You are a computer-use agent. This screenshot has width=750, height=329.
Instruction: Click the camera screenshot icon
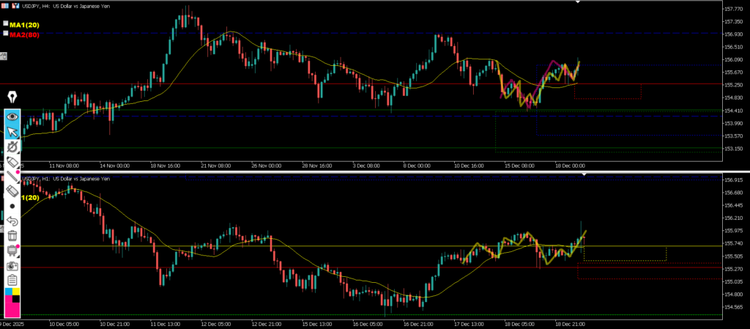[12, 265]
